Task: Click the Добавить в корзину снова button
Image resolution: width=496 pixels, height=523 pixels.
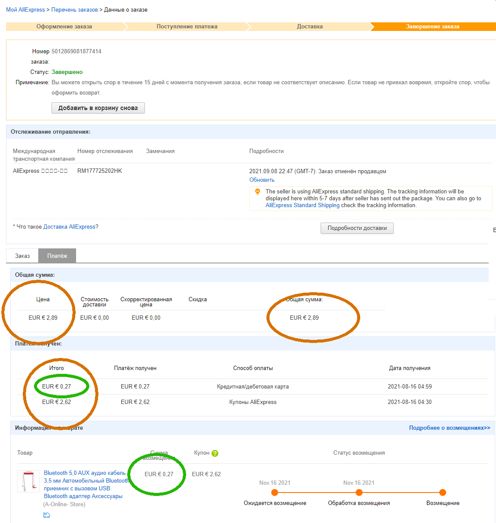Action: [x=98, y=108]
